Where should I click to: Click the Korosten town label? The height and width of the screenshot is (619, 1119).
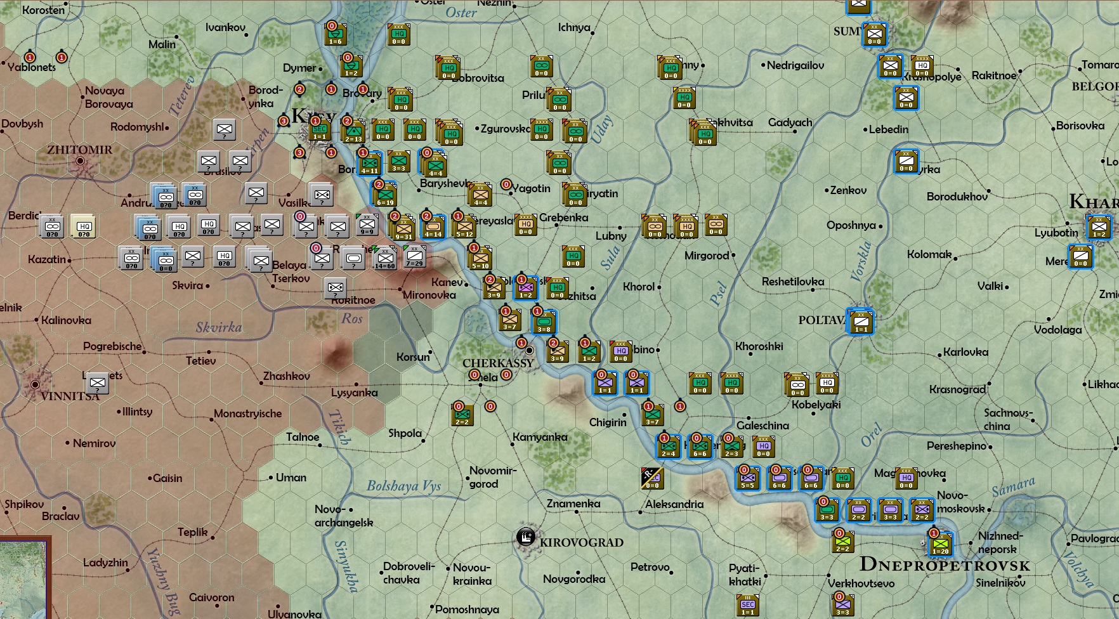pyautogui.click(x=43, y=10)
